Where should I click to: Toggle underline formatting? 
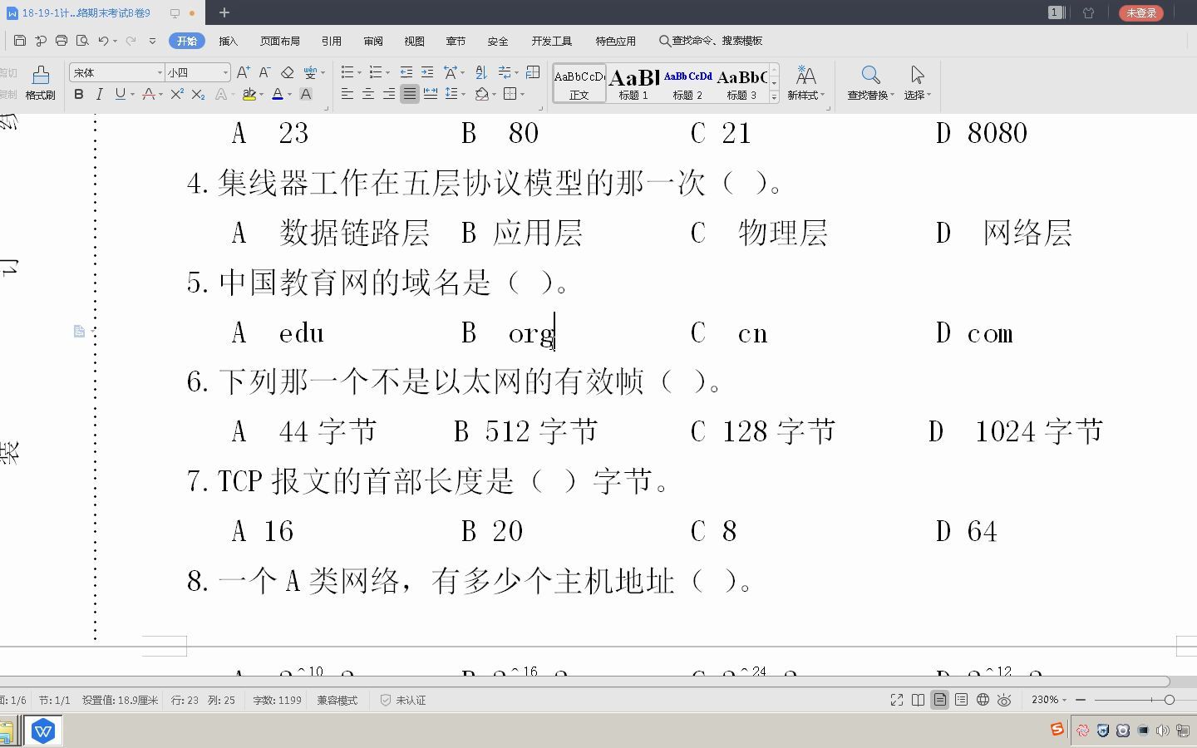(121, 95)
